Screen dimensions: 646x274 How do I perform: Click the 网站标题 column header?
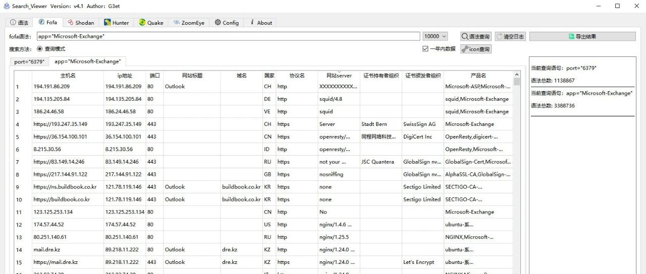point(192,76)
